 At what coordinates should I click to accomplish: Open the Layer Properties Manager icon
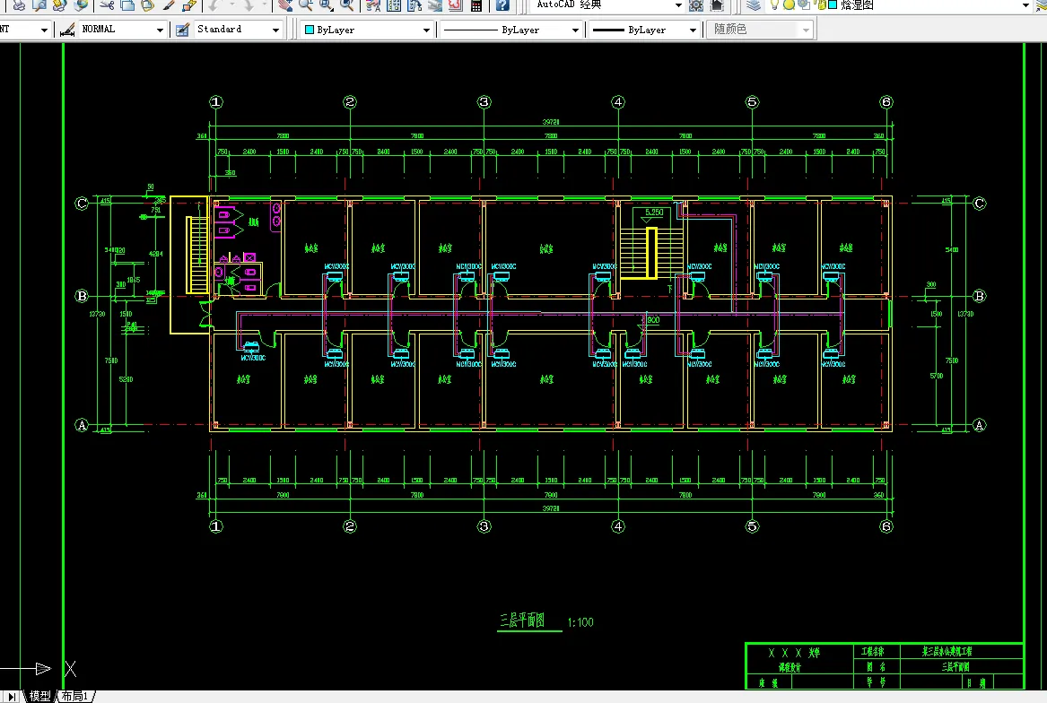[754, 5]
